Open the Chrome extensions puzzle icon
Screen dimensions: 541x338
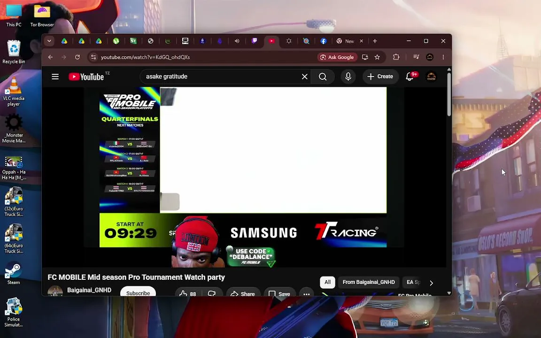coord(396,57)
